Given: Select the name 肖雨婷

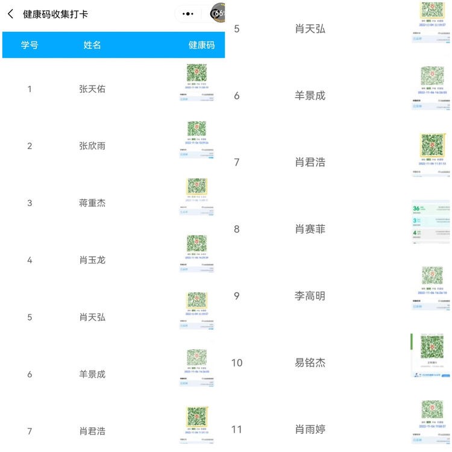Looking at the screenshot, I should click(x=310, y=429).
